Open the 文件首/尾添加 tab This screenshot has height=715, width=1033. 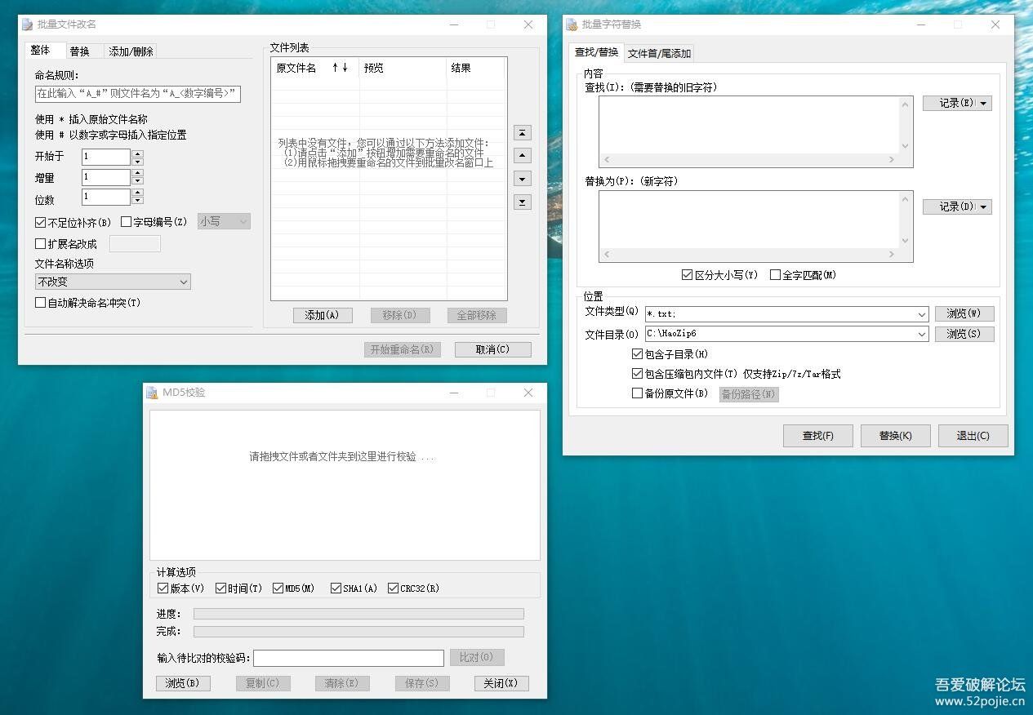coord(659,54)
